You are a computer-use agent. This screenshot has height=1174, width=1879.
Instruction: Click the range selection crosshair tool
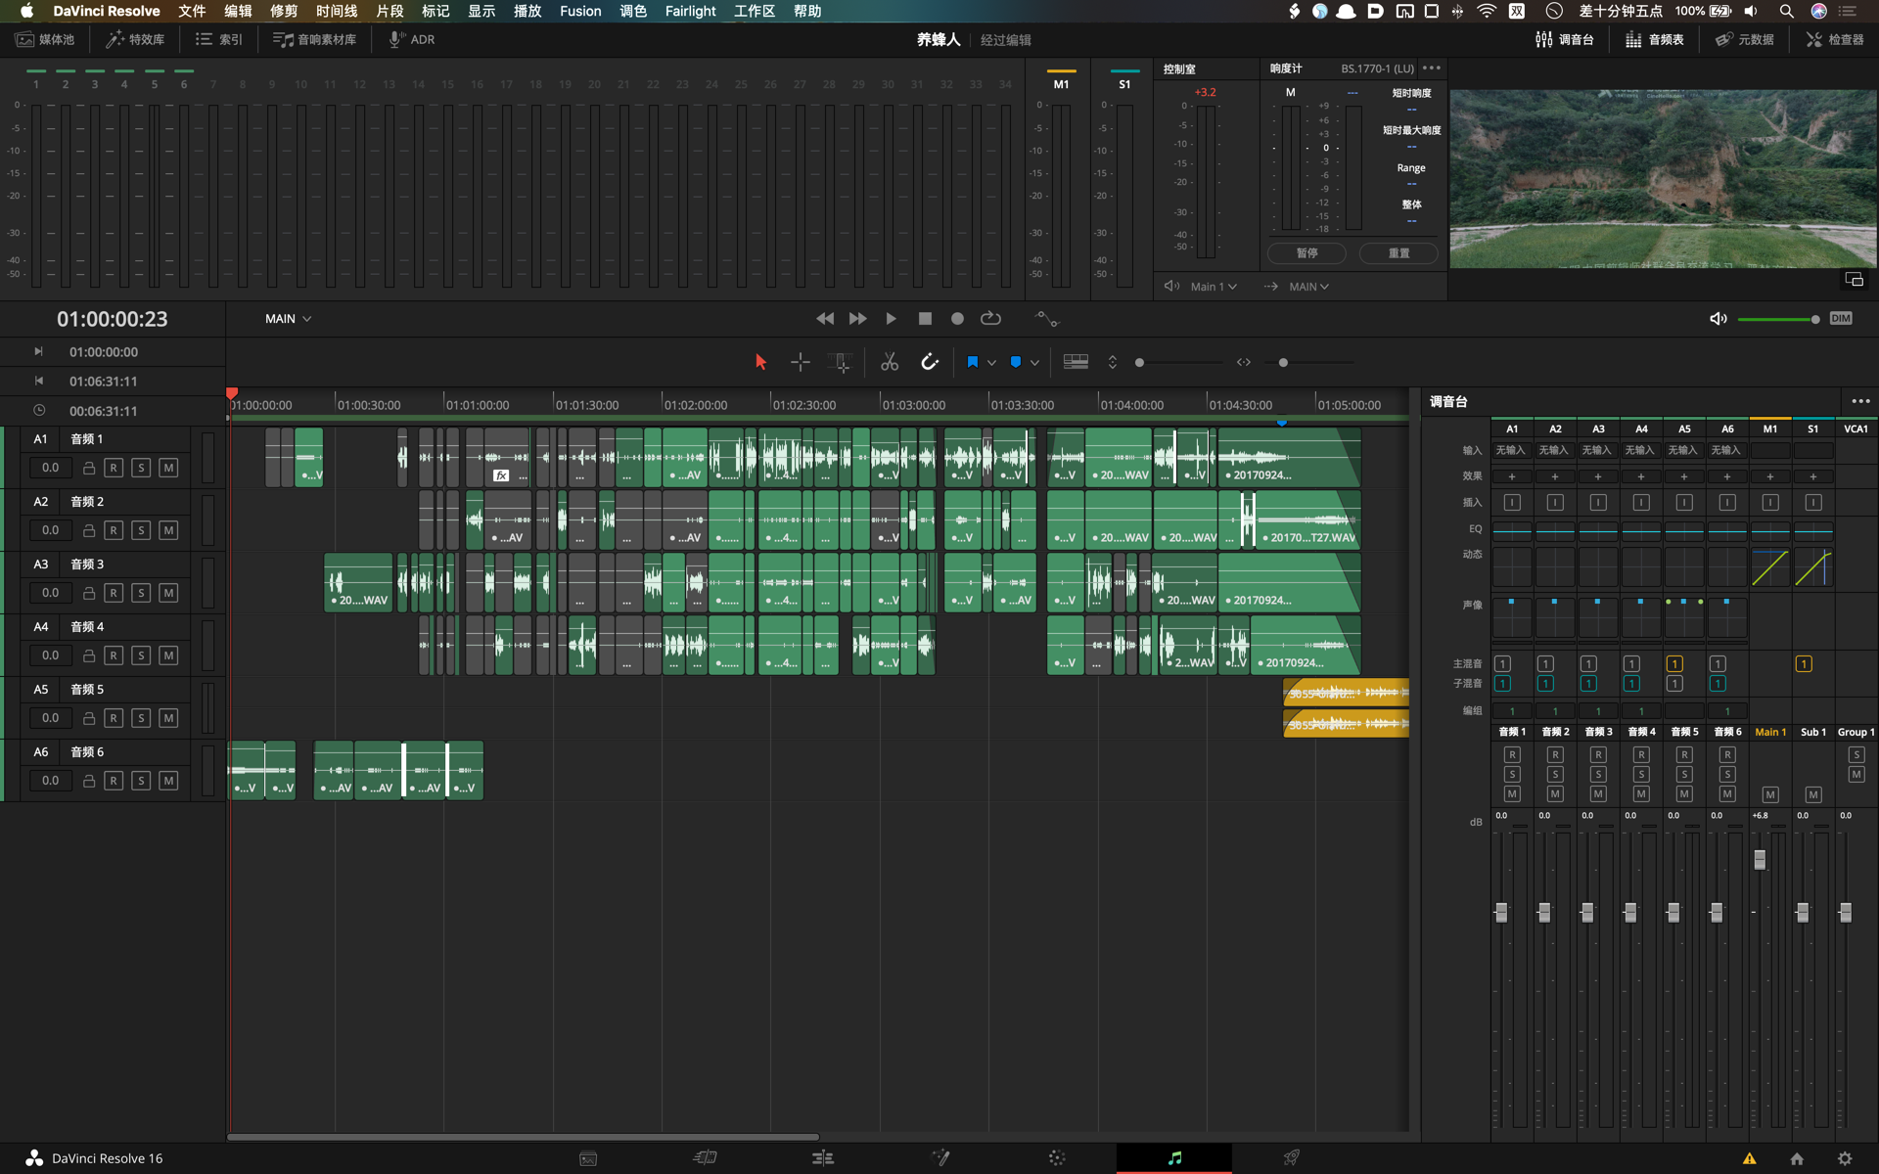(x=800, y=363)
